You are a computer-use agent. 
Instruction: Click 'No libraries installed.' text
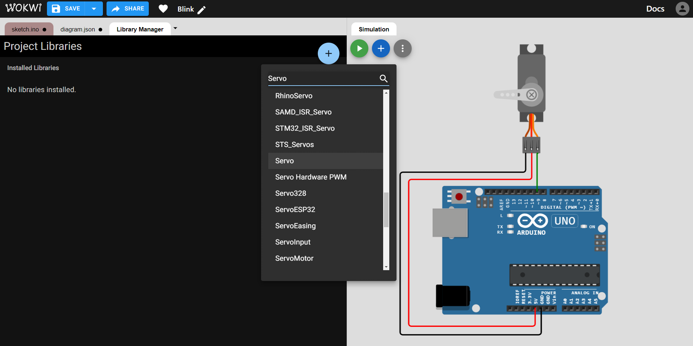pos(42,90)
